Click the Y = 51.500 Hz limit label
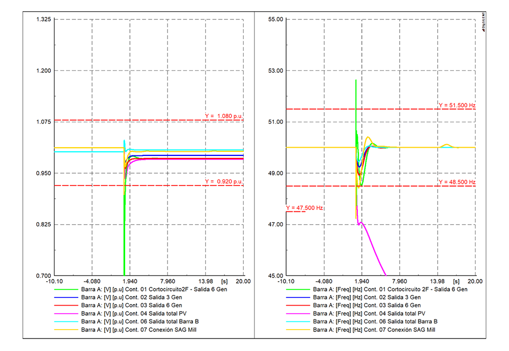Screen dimensions: 509x351 click(x=457, y=105)
